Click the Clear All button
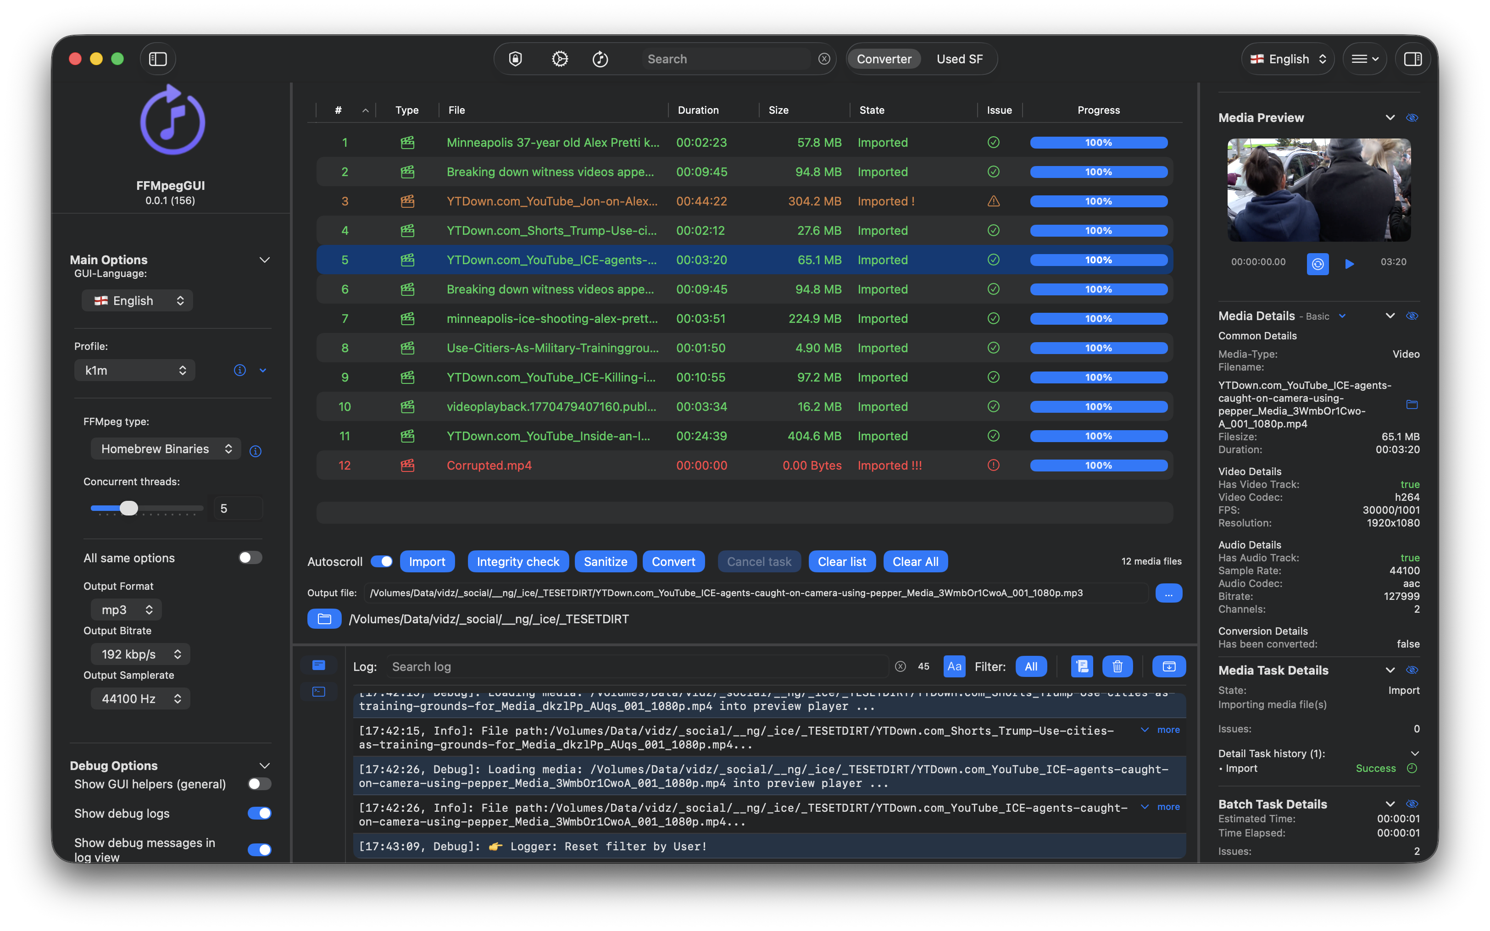This screenshot has width=1490, height=931. point(915,561)
